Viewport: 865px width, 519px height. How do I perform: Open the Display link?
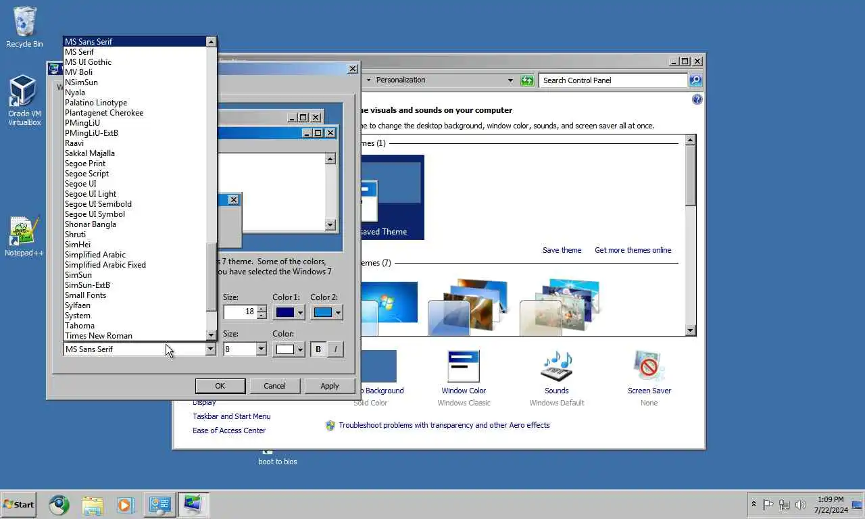pos(204,403)
